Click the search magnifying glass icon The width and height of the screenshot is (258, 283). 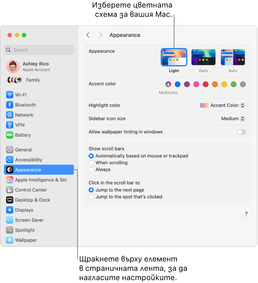(8, 50)
